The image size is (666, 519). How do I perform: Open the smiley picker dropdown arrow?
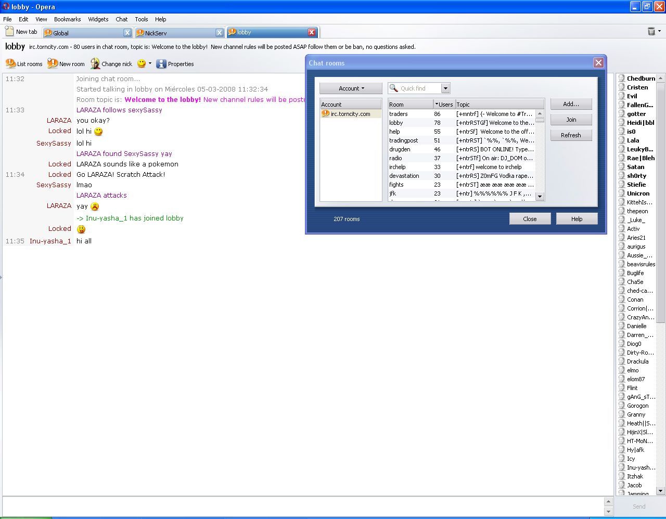[150, 63]
